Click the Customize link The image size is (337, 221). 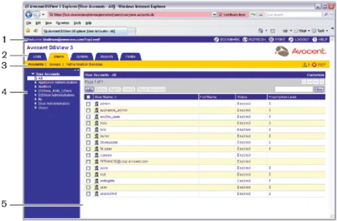click(x=315, y=75)
